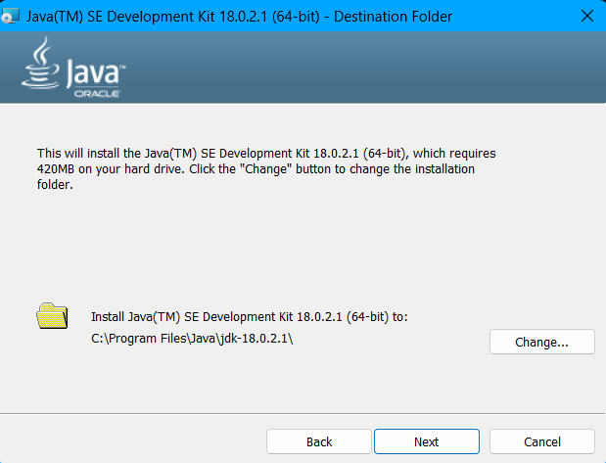Image resolution: width=606 pixels, height=463 pixels.
Task: Go to the previous step with Back
Action: pyautogui.click(x=319, y=441)
